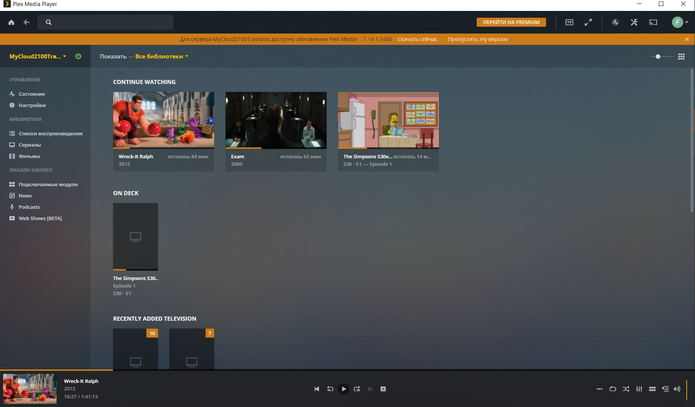Screen dimensions: 695x407
Task: Open the Wreck-It Ralph continue watching thumbnail
Action: 164,120
